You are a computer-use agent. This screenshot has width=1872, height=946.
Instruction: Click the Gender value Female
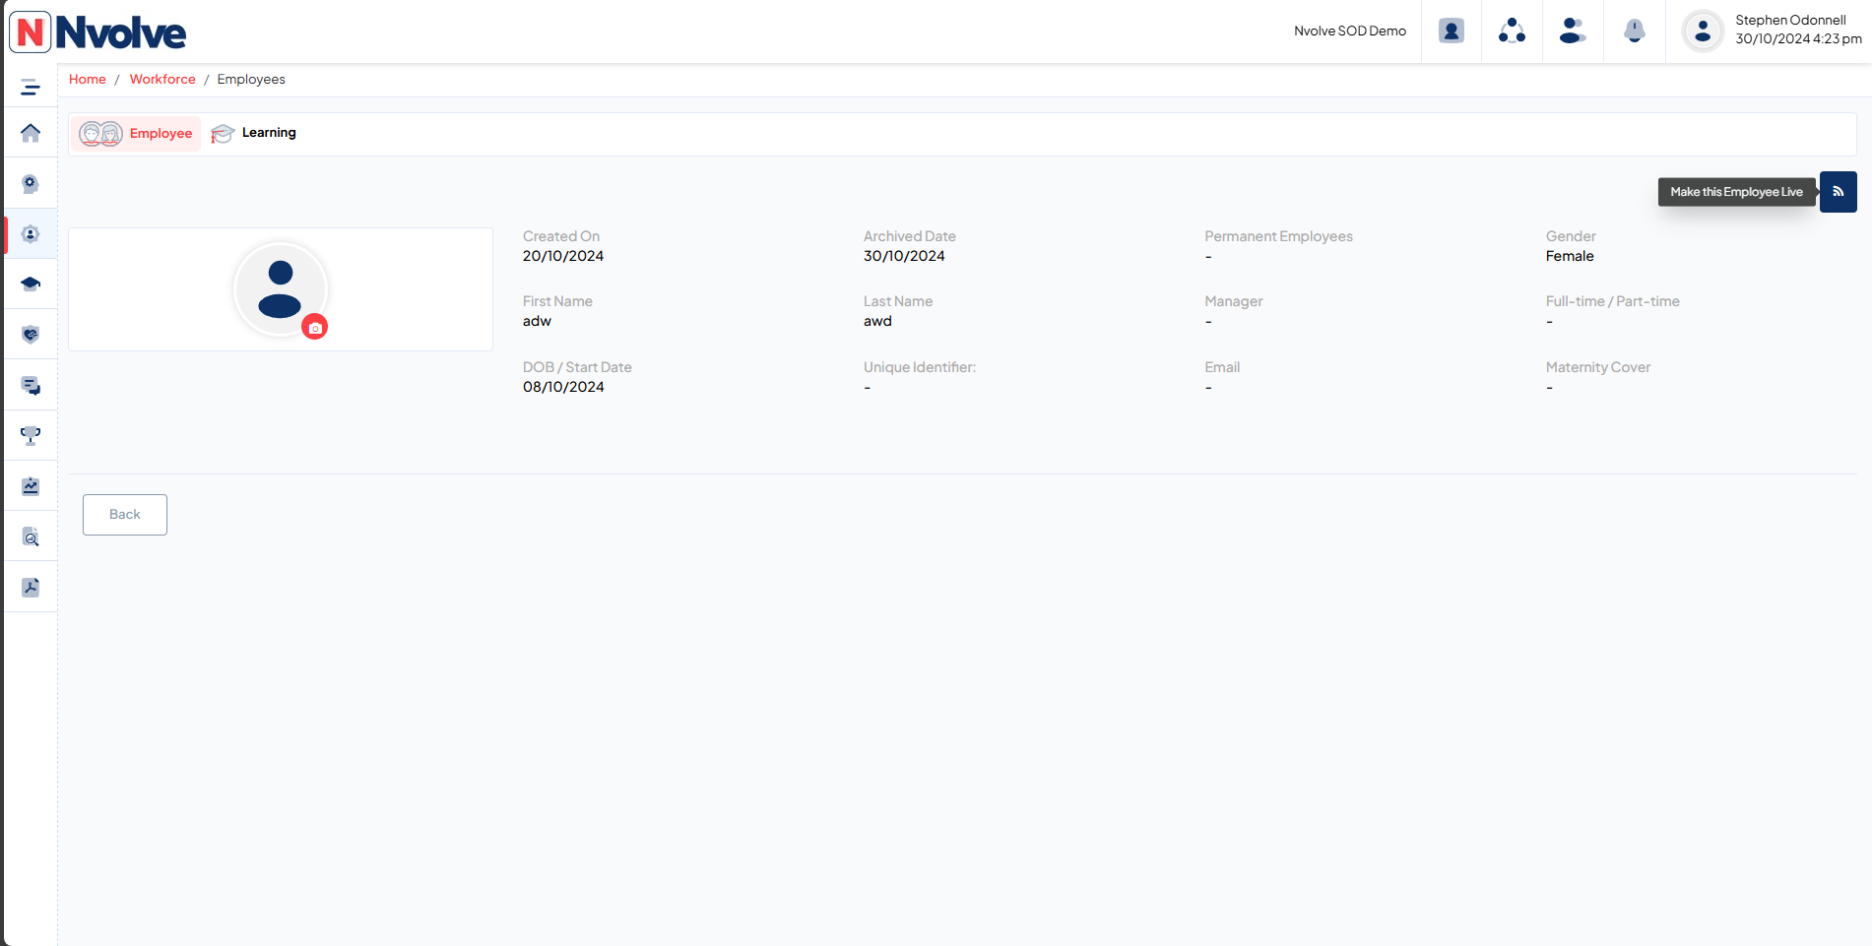1570,256
